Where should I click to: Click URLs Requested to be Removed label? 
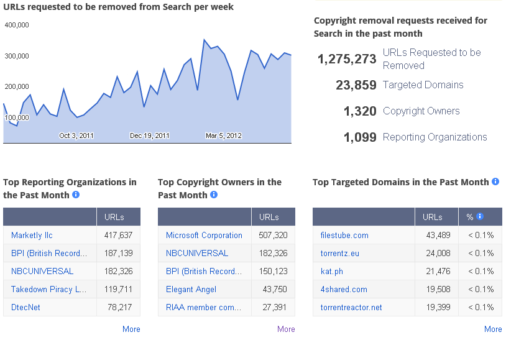[432, 59]
